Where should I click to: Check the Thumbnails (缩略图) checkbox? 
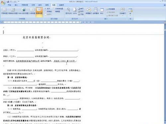point(54,11)
